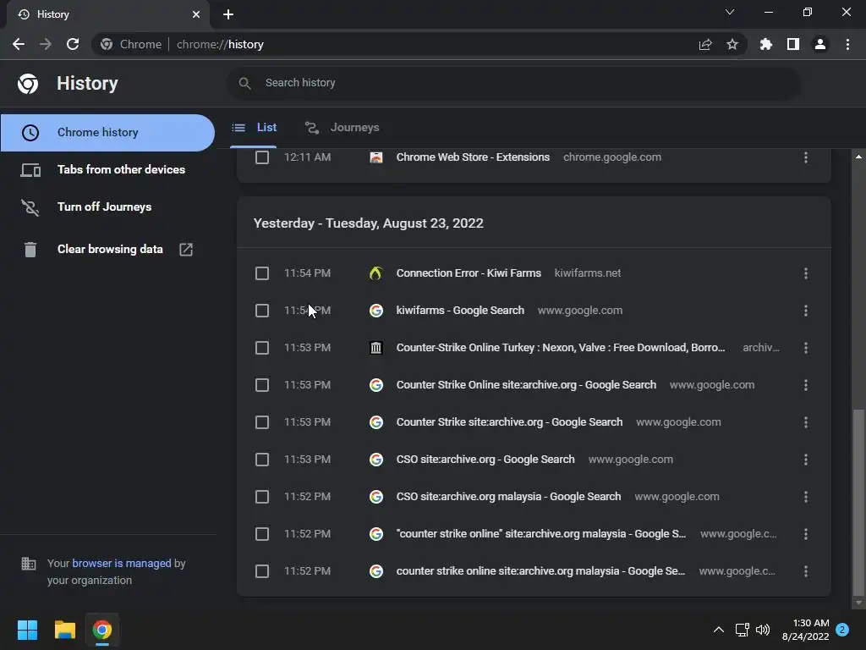Share this page via the share icon
The image size is (866, 650).
coord(704,45)
